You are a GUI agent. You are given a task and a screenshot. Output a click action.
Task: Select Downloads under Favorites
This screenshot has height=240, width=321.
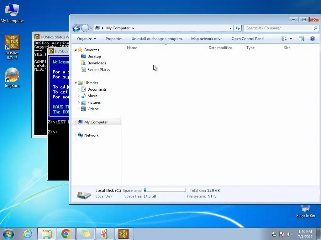coord(97,63)
